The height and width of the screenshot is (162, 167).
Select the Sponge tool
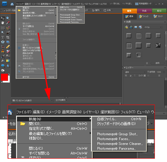(x=3, y=70)
